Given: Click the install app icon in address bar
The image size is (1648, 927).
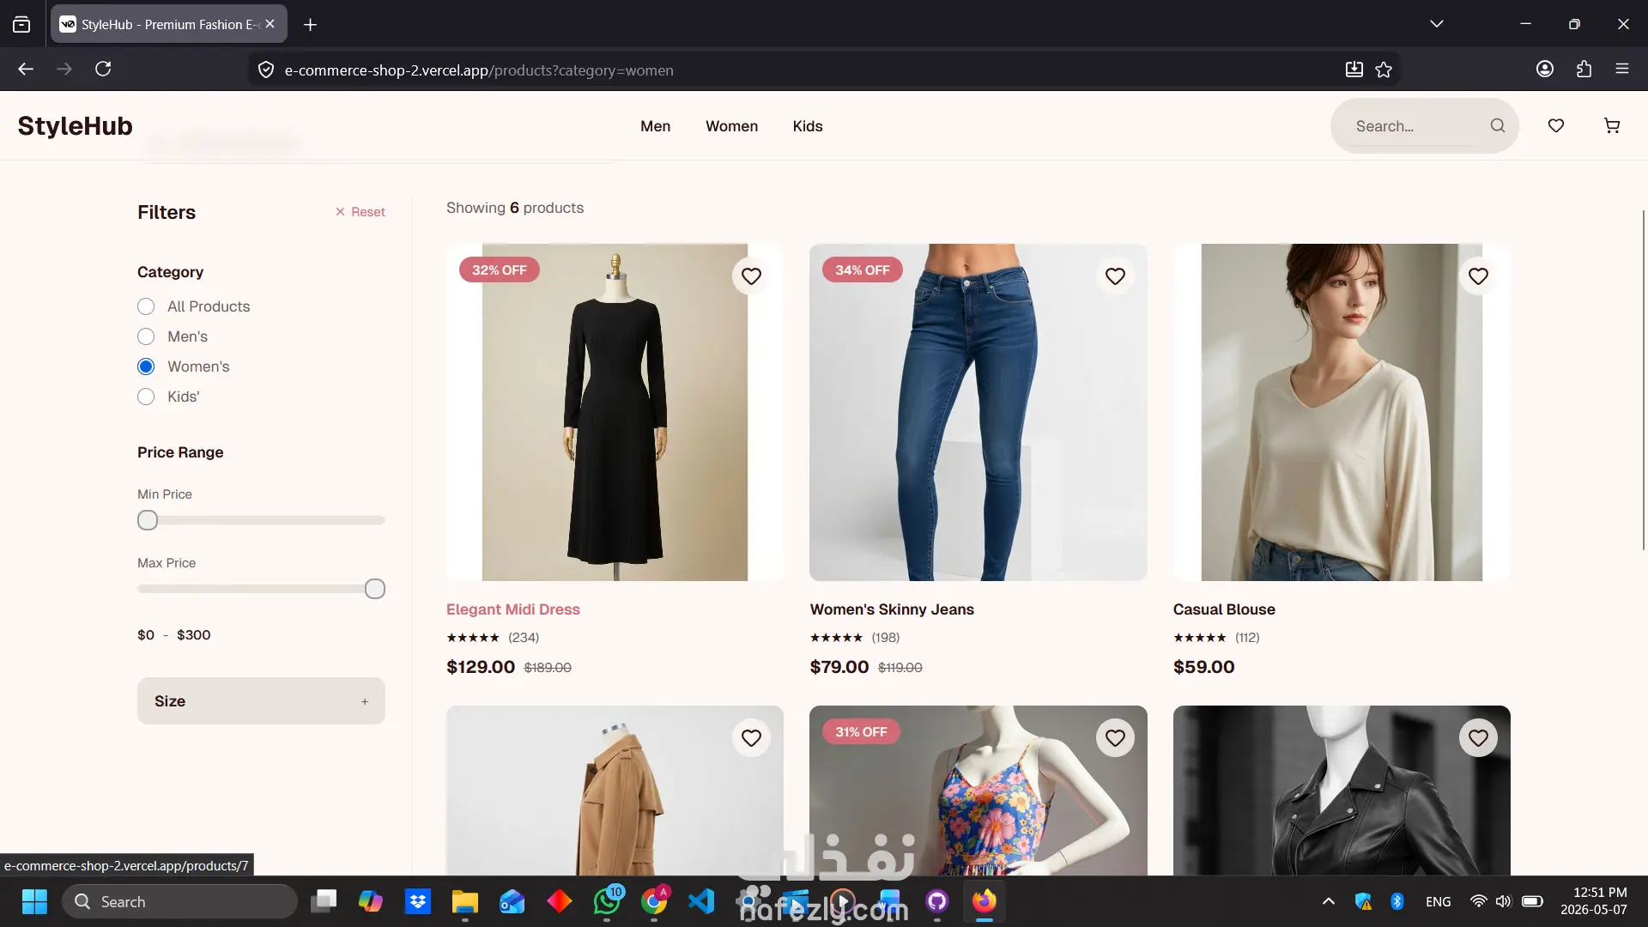Looking at the screenshot, I should tap(1354, 70).
